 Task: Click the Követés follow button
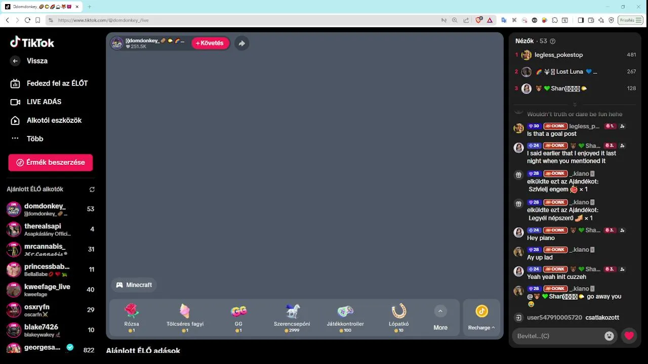(210, 43)
